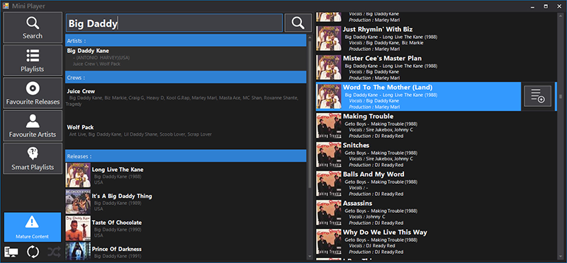Click the Assassins track album cover
Image resolution: width=567 pixels, height=263 pixels.
click(x=329, y=212)
